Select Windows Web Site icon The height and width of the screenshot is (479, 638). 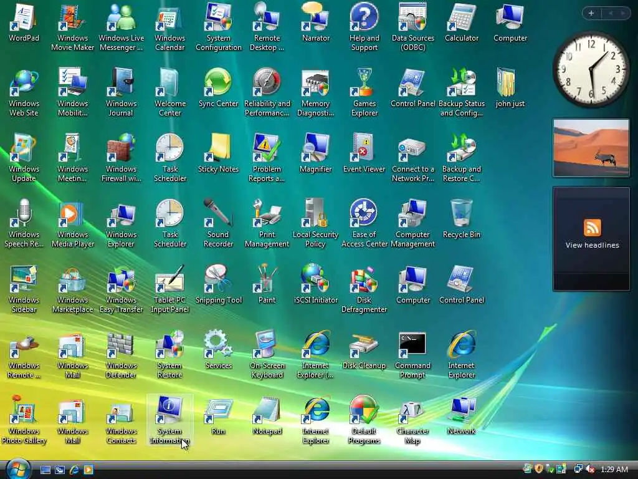coord(24,93)
